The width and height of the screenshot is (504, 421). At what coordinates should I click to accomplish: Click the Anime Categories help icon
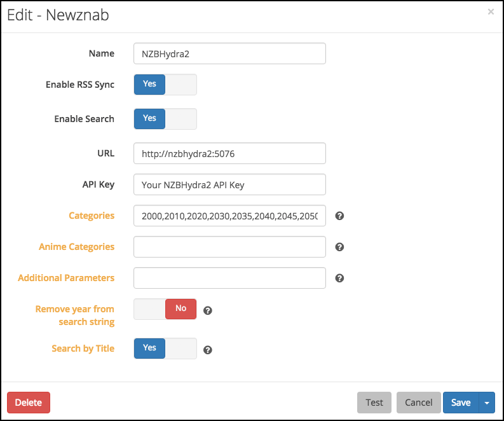tap(339, 247)
